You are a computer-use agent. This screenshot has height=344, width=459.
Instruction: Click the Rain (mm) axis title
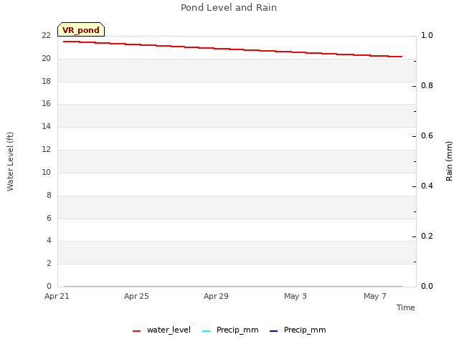tap(449, 161)
